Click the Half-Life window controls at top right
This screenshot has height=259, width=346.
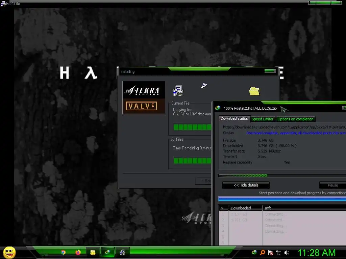tap(325, 3)
